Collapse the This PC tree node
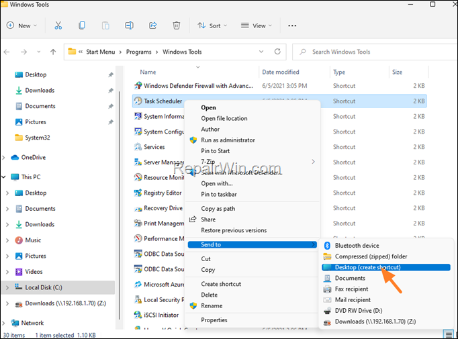The width and height of the screenshot is (458, 339). [x=3, y=177]
